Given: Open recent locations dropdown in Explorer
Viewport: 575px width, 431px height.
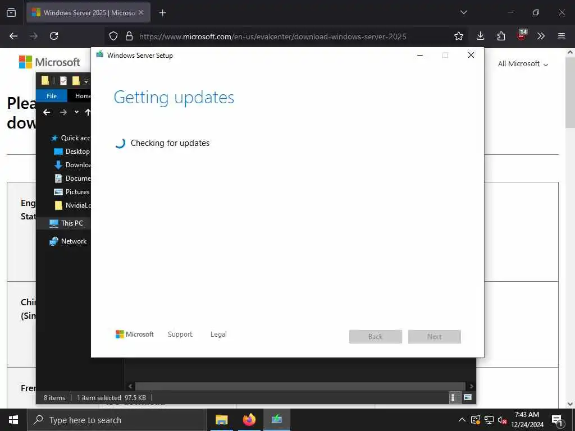Looking at the screenshot, I should [x=76, y=112].
